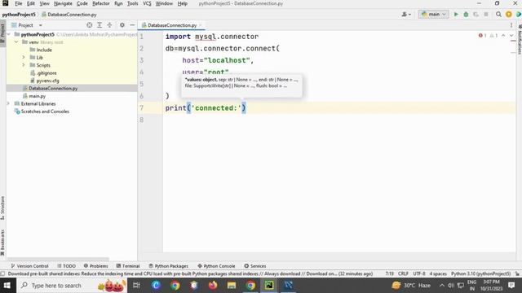Screen dimensions: 522x293
Task: Close the DatabaseConnection.py editor tab
Action: click(201, 25)
